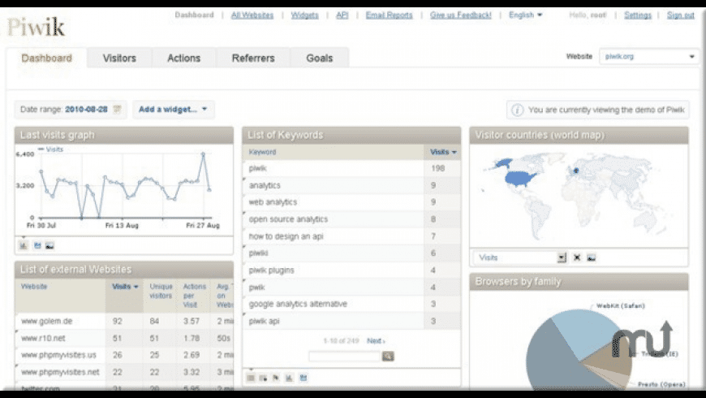
Task: Show table with more metrics in Keywords footer
Action: click(264, 378)
